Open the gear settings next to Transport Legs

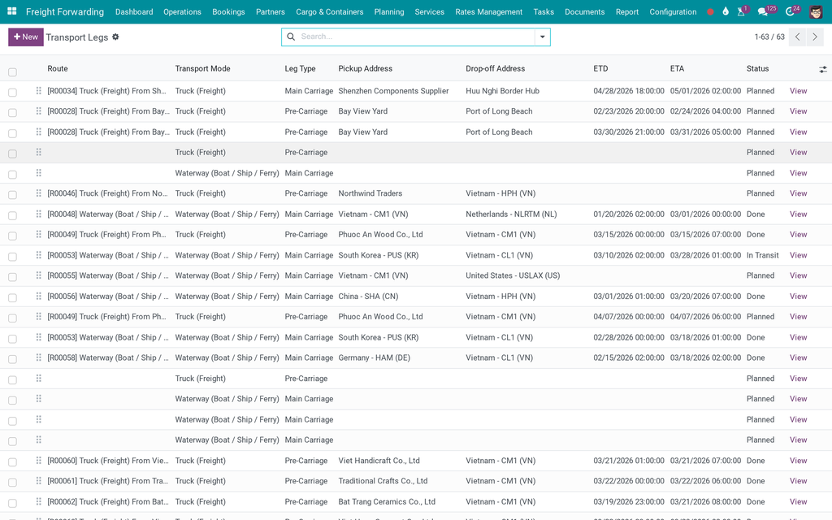pyautogui.click(x=115, y=37)
